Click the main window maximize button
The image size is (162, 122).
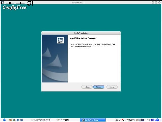point(156,2)
